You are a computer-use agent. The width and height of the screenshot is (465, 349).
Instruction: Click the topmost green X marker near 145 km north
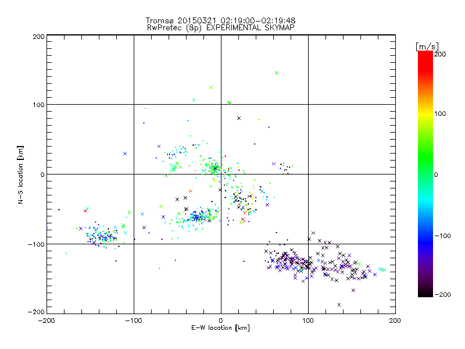(x=277, y=73)
